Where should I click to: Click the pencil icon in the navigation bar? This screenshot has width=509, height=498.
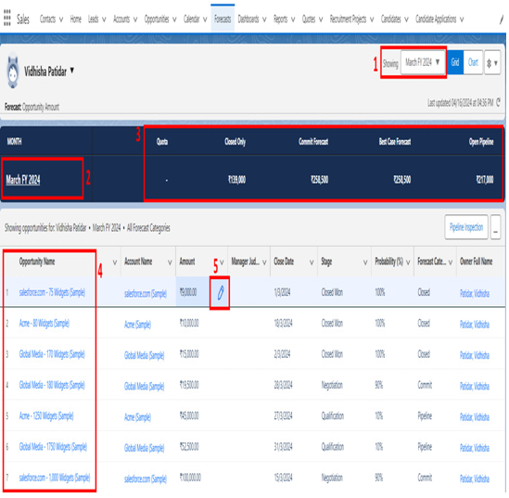pyautogui.click(x=502, y=19)
